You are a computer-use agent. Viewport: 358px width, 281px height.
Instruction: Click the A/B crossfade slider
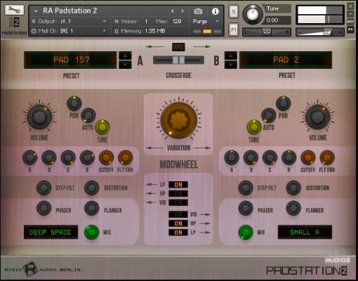pos(178,60)
